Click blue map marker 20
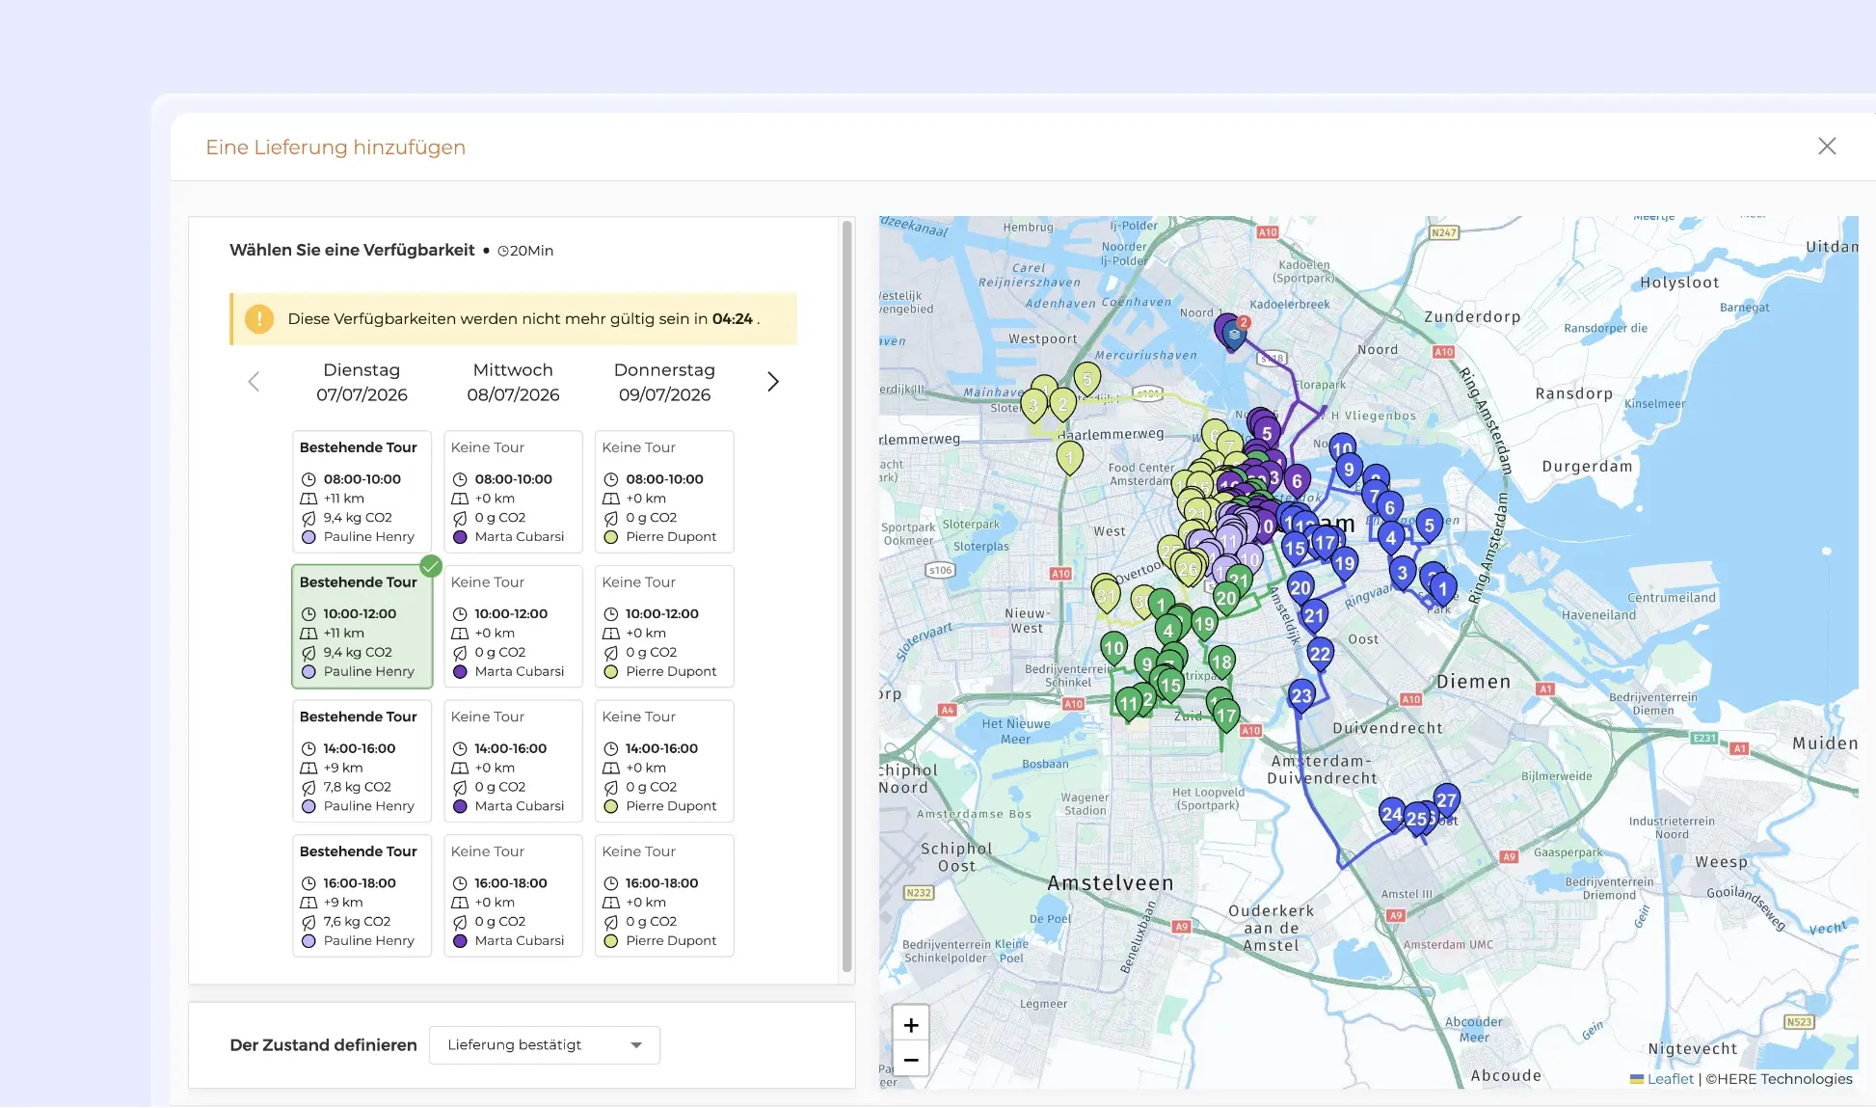1876x1108 pixels. [x=1300, y=588]
